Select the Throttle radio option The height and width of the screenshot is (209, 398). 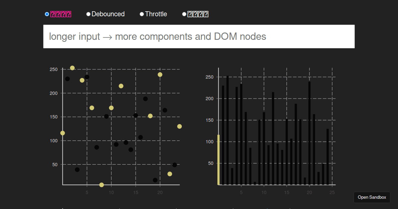[142, 14]
